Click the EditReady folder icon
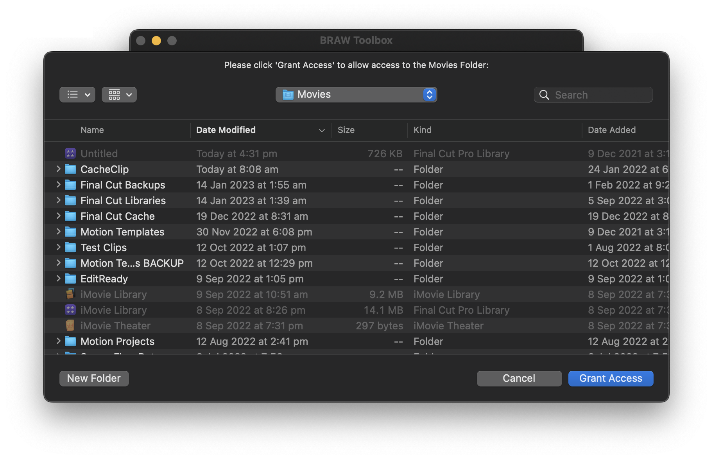The height and width of the screenshot is (460, 713). pyautogui.click(x=70, y=279)
